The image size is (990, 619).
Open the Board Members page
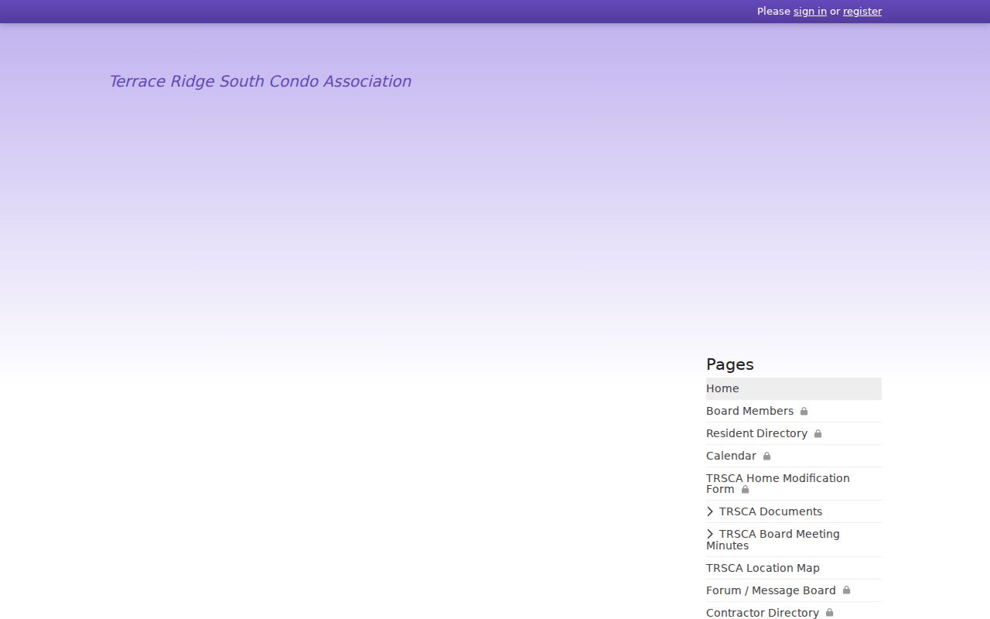pos(749,411)
